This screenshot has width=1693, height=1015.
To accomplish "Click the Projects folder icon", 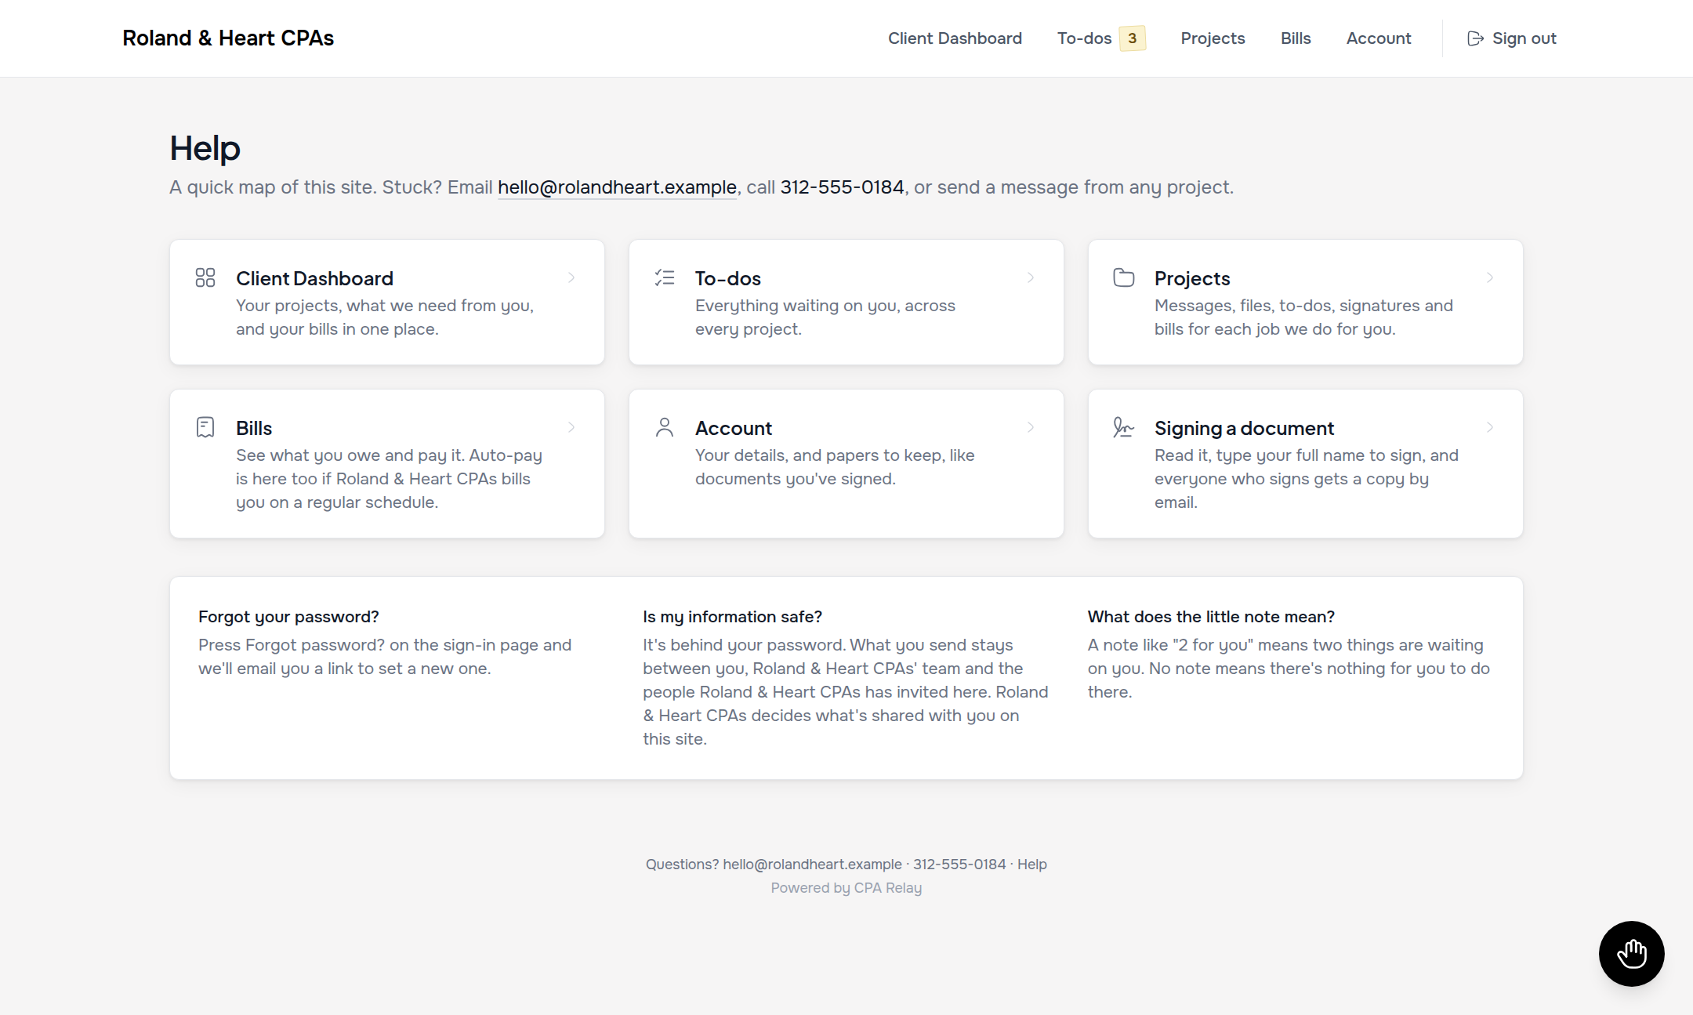I will coord(1124,277).
